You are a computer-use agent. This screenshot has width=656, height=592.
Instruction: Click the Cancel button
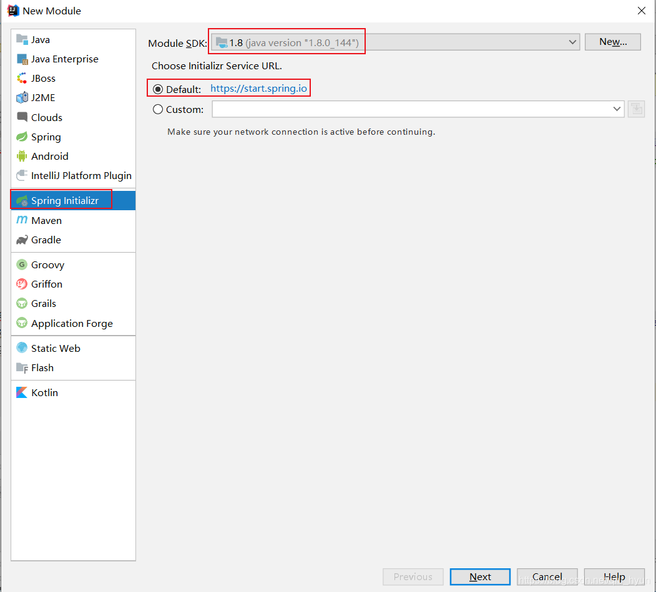(547, 576)
